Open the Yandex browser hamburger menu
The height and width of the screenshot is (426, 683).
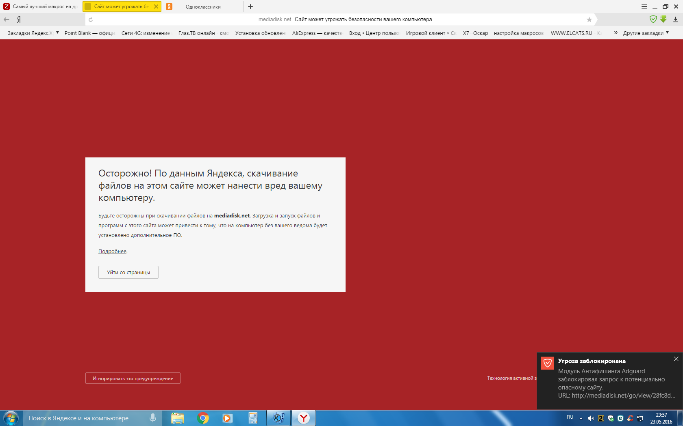[x=644, y=6]
